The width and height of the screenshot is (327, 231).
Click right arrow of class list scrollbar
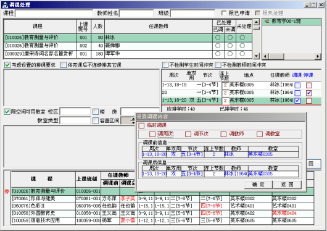(x=318, y=56)
